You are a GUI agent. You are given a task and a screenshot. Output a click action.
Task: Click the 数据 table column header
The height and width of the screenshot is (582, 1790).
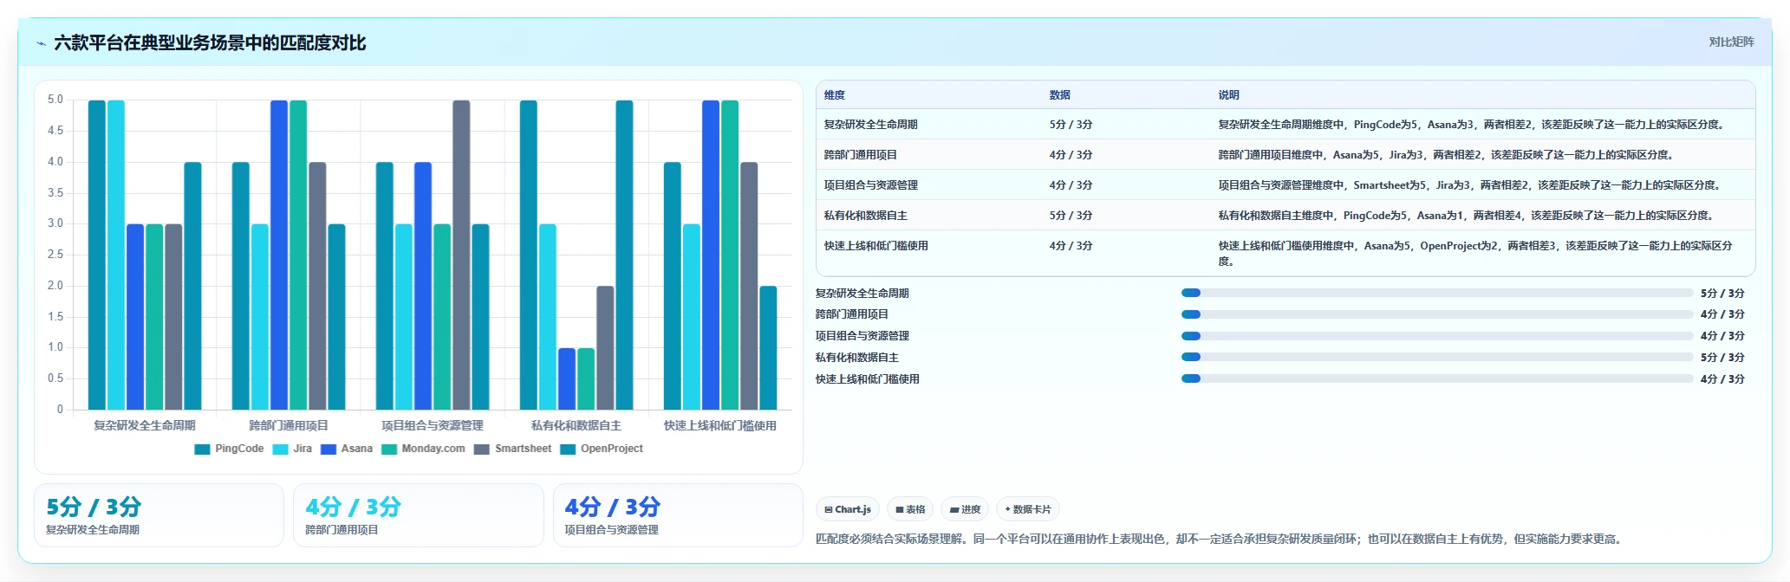(x=1060, y=95)
